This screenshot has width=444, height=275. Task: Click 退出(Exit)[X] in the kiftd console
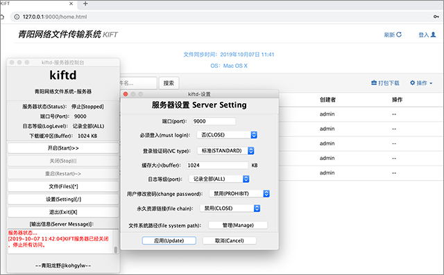(x=63, y=212)
